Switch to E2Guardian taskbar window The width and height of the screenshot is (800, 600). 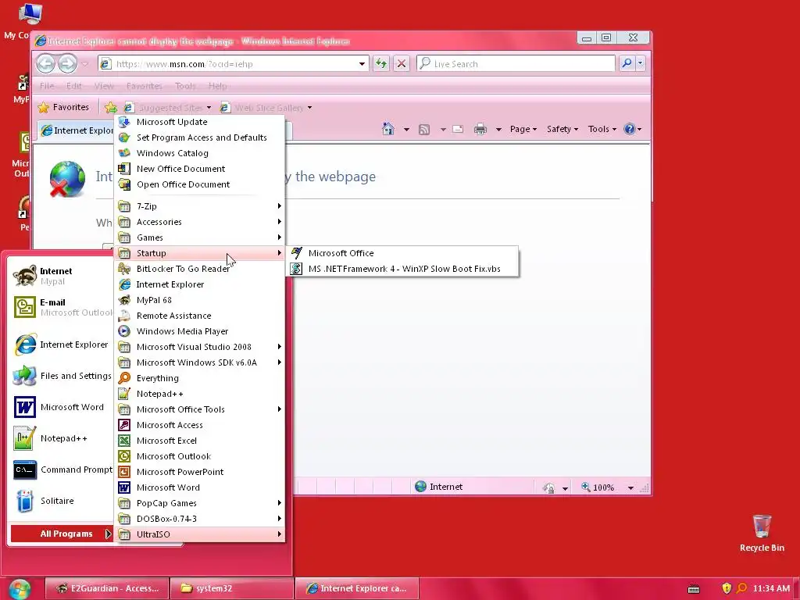(106, 589)
